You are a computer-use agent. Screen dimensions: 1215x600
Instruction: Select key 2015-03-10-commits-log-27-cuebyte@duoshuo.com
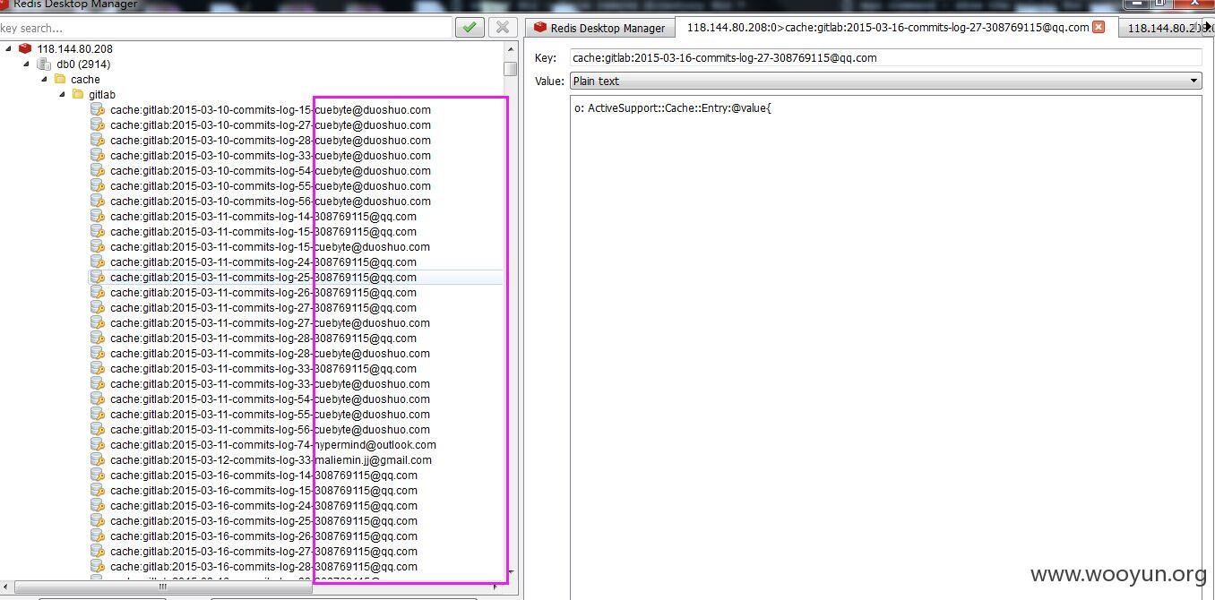click(271, 124)
